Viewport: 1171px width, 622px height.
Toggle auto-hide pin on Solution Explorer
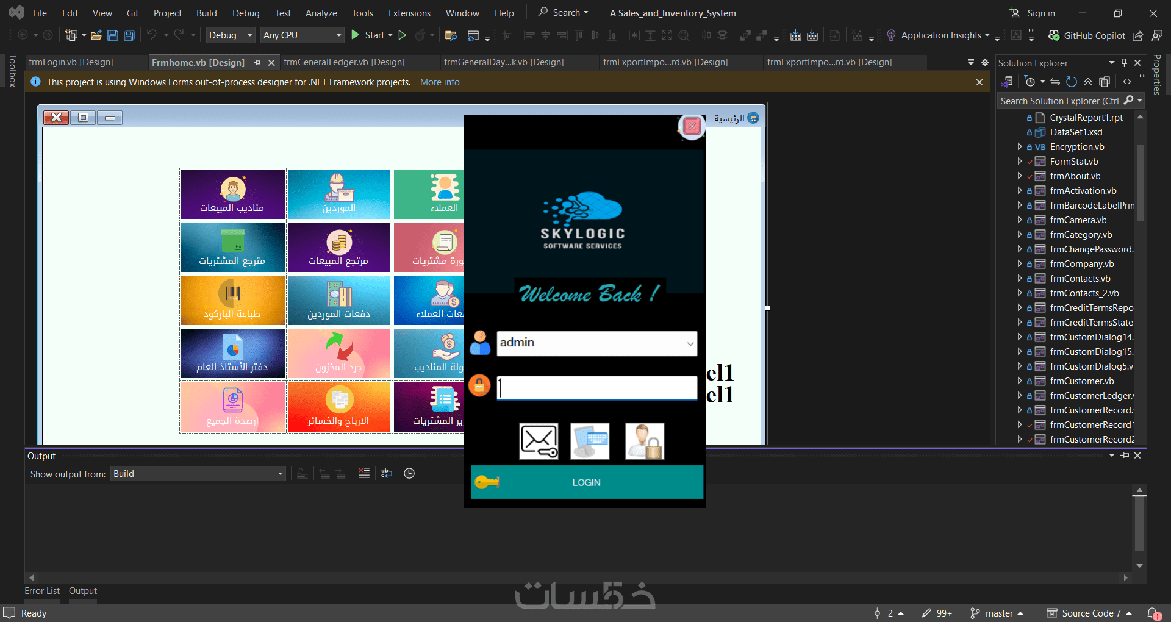click(1125, 63)
